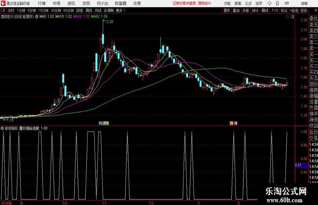
Task: Switch to the 分时 chart period
Action: (11, 10)
